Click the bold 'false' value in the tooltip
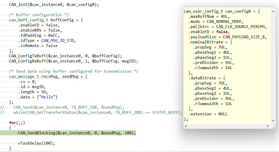Image resolution: width=279 pixels, height=152 pixels. [x=222, y=32]
